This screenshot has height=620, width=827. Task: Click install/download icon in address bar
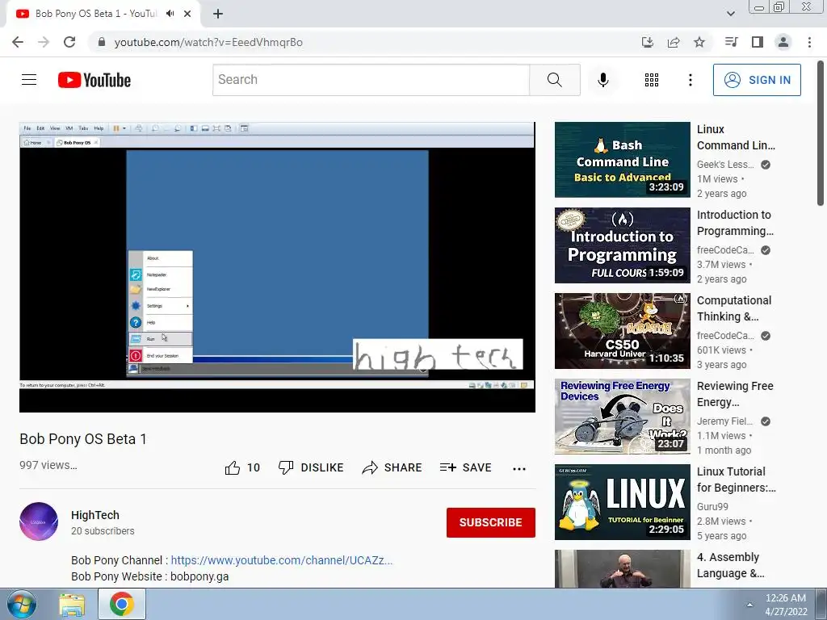tap(647, 42)
